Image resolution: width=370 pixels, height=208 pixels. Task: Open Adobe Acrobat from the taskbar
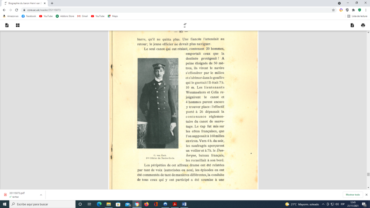click(175, 204)
